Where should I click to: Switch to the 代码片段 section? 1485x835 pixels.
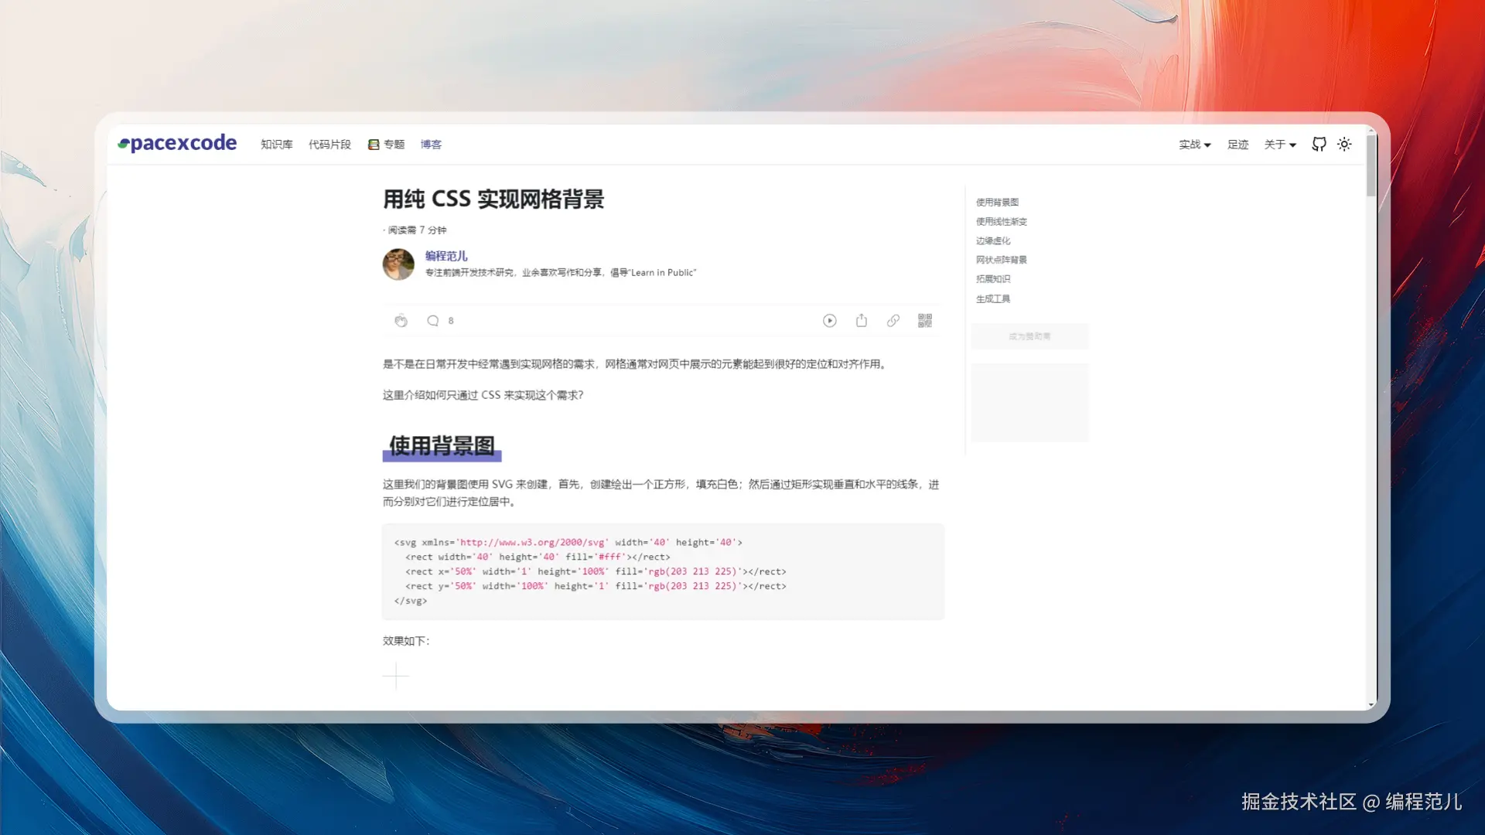(329, 145)
